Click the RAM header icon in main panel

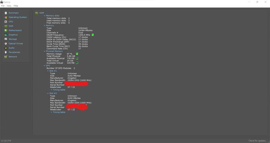click(x=36, y=13)
